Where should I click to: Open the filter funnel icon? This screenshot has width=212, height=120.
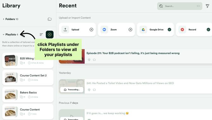[207, 6]
